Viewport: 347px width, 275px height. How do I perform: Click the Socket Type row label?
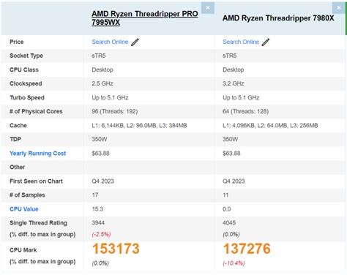[x=26, y=56]
